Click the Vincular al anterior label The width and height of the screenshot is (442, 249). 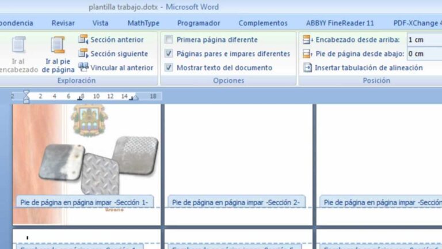[x=122, y=68]
